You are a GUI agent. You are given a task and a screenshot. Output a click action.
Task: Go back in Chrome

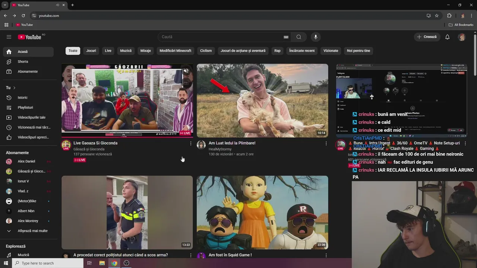pyautogui.click(x=5, y=16)
